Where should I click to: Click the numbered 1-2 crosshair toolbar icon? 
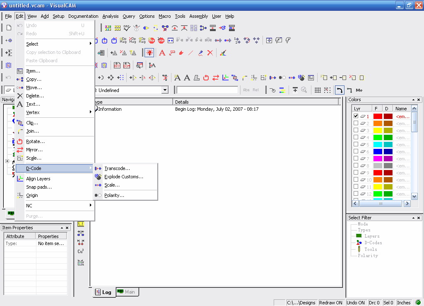[x=237, y=40]
